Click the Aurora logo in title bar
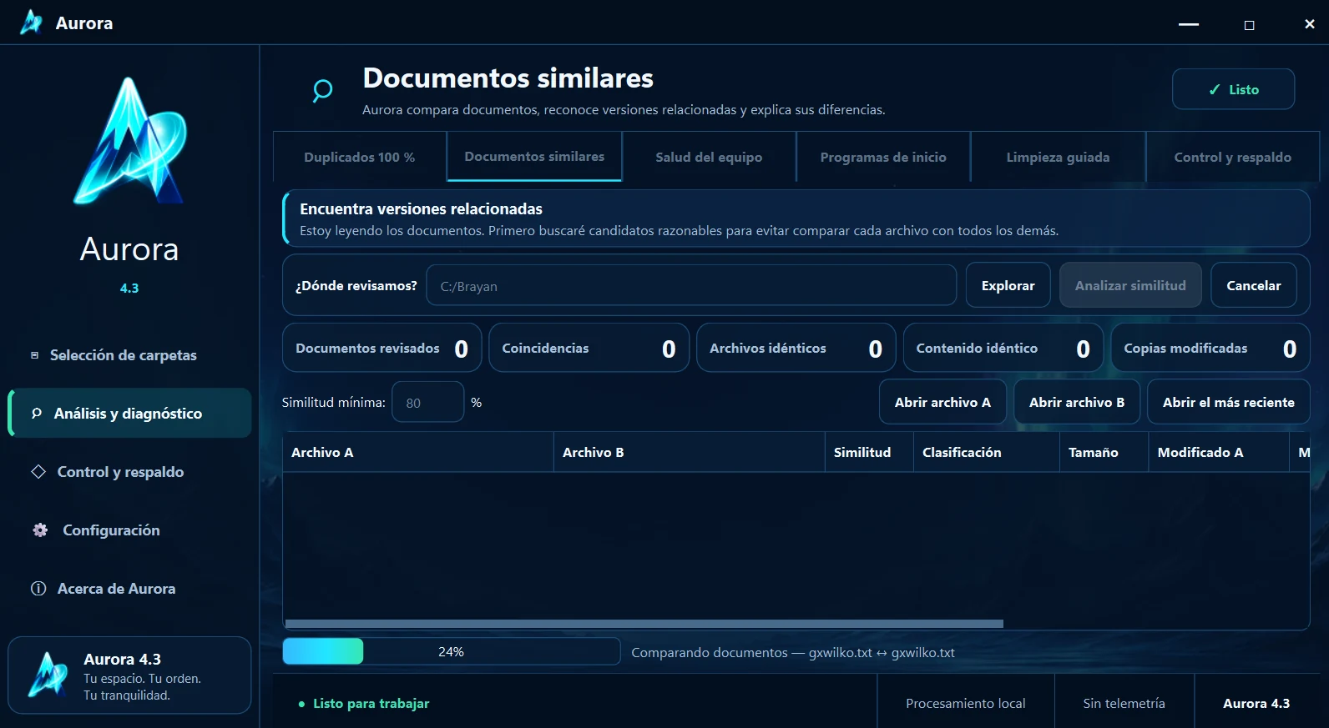 pos(32,23)
